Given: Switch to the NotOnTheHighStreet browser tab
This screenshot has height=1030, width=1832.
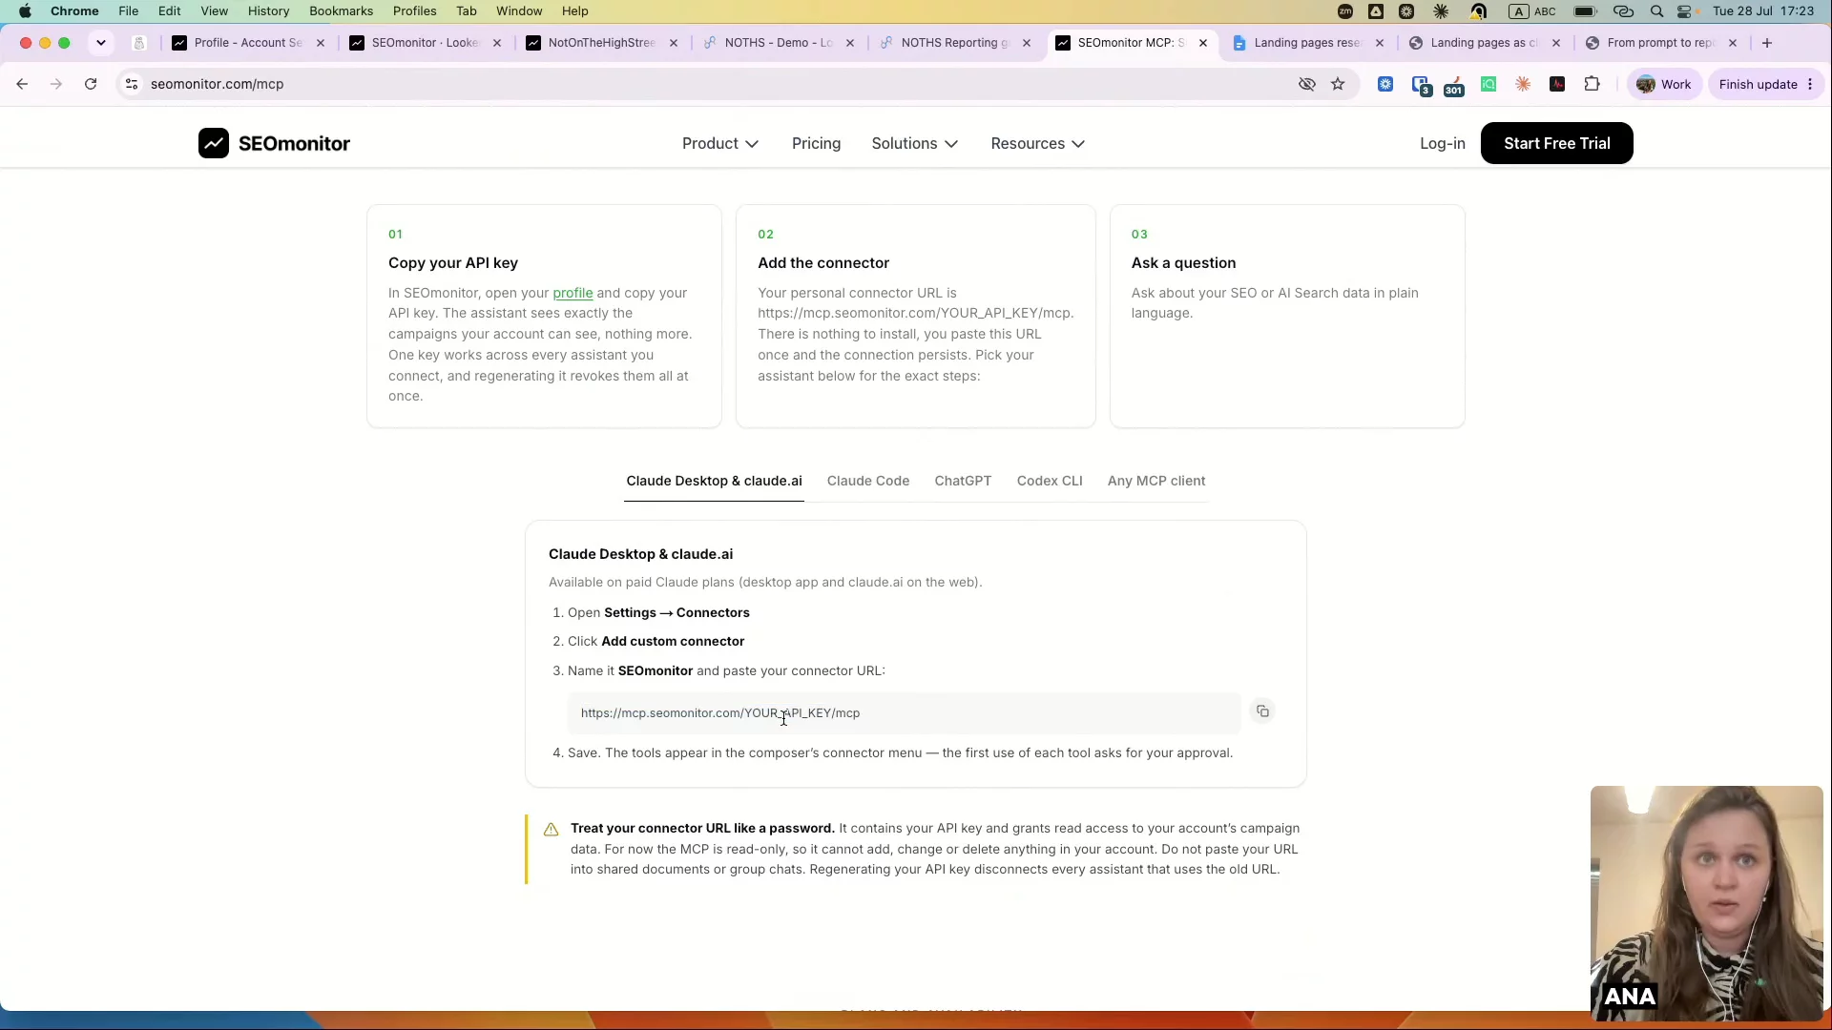Looking at the screenshot, I should pyautogui.click(x=601, y=43).
